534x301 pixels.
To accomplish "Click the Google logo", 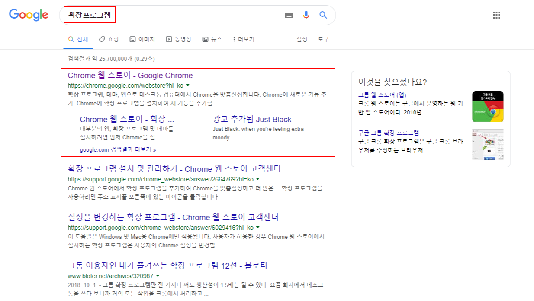I will pos(29,15).
